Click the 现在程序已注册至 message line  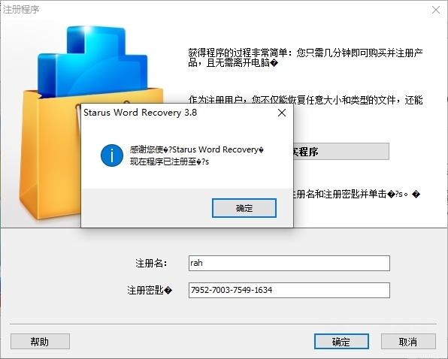169,161
